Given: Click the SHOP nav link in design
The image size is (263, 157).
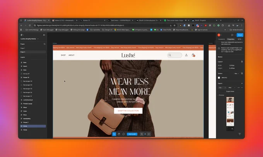Looking at the screenshot, I should [63, 55].
